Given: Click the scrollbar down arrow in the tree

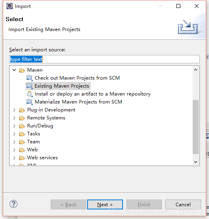Looking at the screenshot, I should 195,162.
